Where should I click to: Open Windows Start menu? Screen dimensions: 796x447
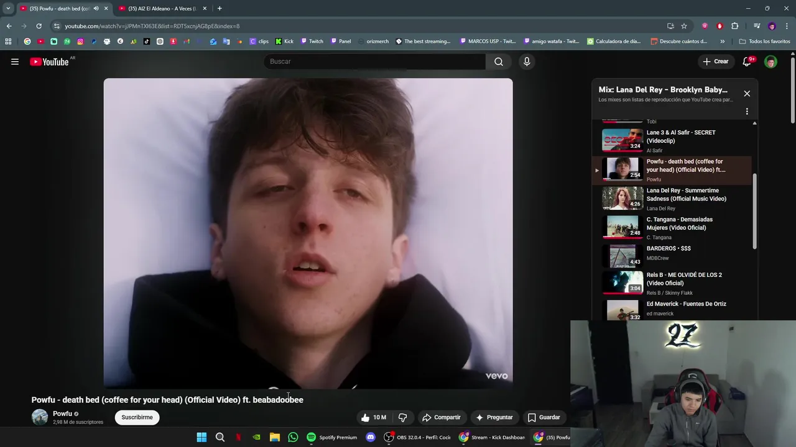pos(201,437)
